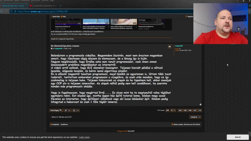
Task: Switch to the second YouTube browser tab
Action: pos(43,6)
